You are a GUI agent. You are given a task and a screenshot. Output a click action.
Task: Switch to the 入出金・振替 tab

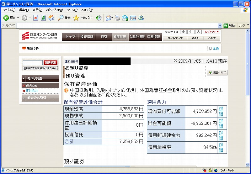pyautogui.click(x=137, y=37)
